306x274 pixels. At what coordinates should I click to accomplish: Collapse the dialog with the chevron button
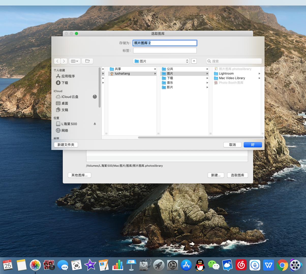coord(194,61)
